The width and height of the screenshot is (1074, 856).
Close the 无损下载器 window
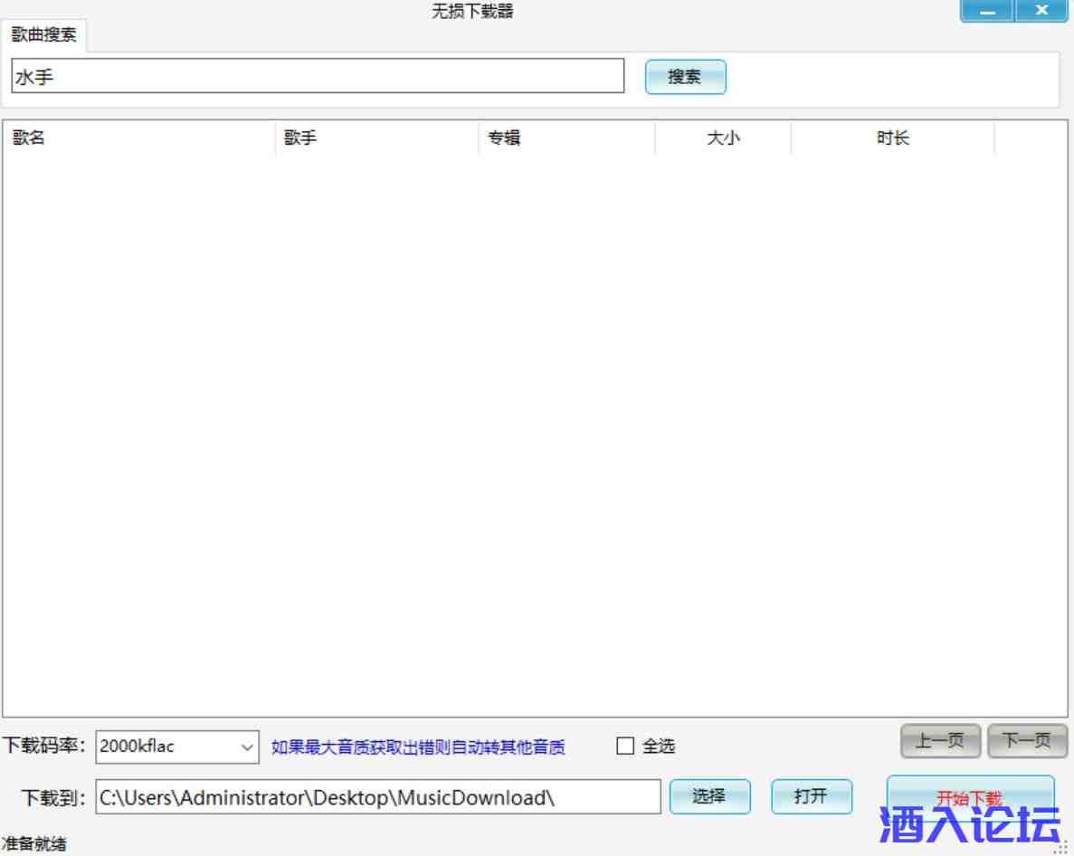click(x=1041, y=11)
